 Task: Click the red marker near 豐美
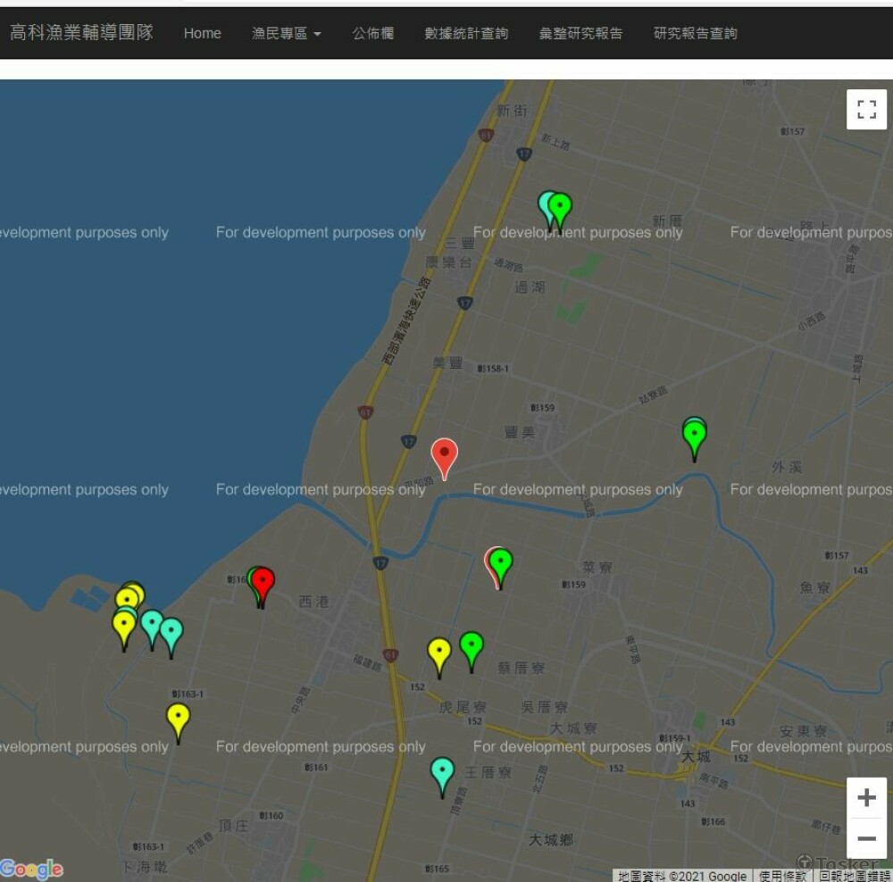[x=444, y=454]
